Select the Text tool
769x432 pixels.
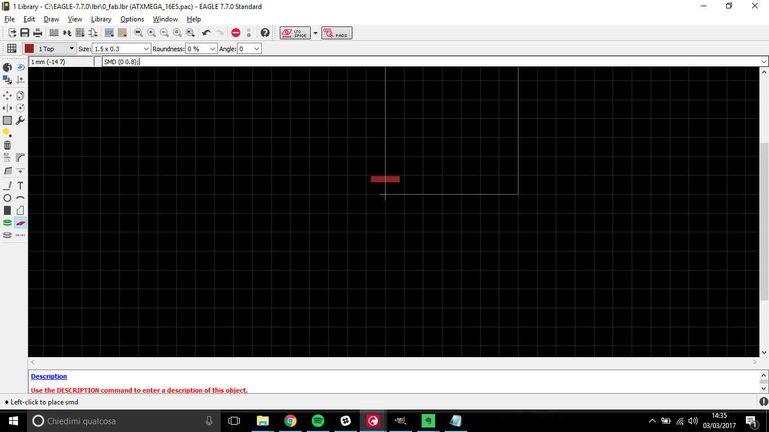[20, 186]
